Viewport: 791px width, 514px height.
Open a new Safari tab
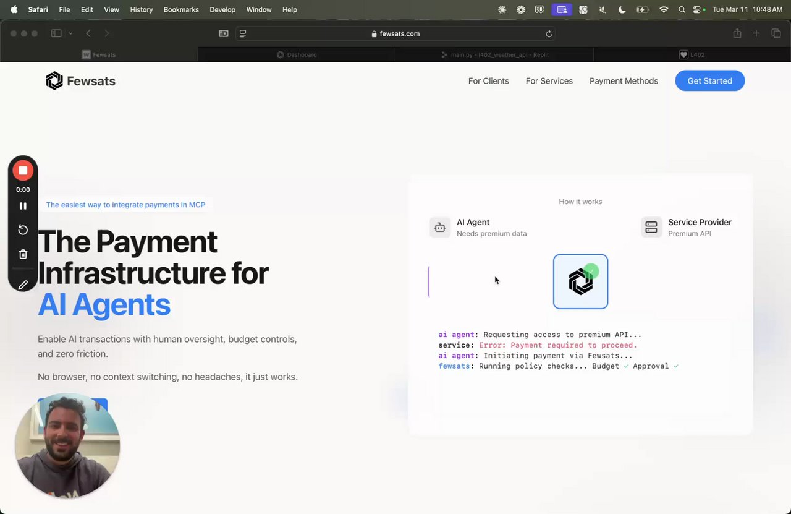756,33
